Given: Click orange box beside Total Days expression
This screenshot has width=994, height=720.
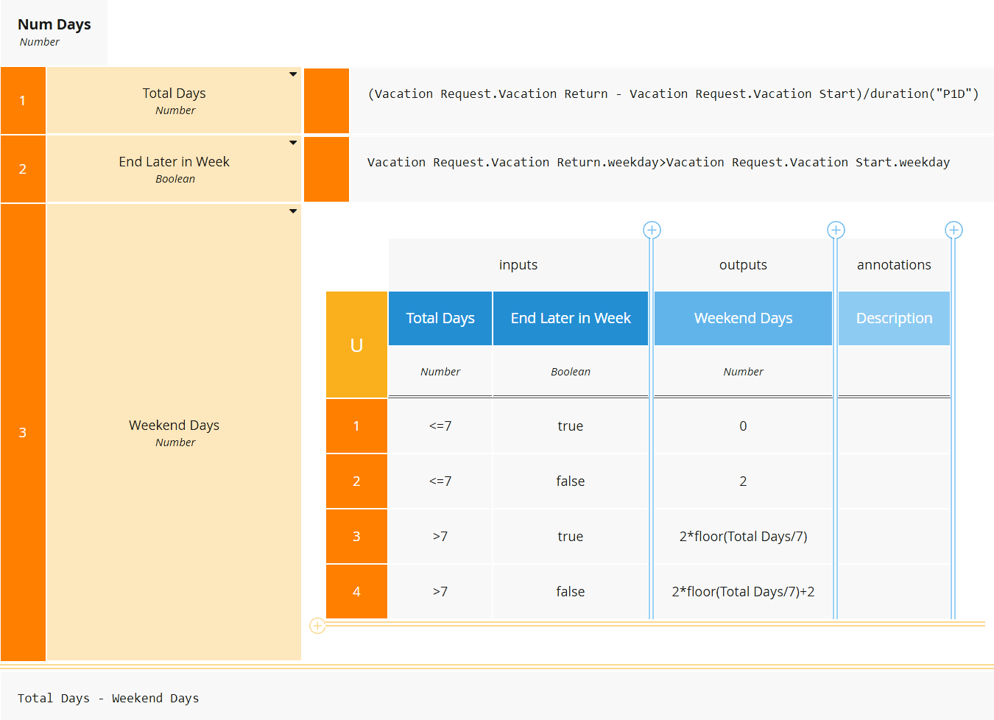Looking at the screenshot, I should click(x=326, y=101).
